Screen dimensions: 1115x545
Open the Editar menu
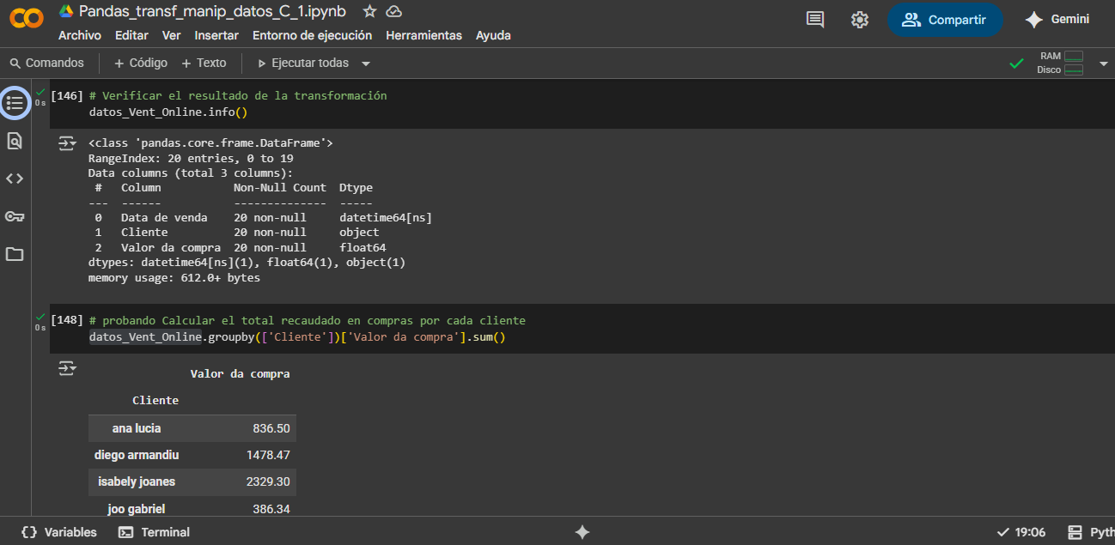(x=131, y=35)
